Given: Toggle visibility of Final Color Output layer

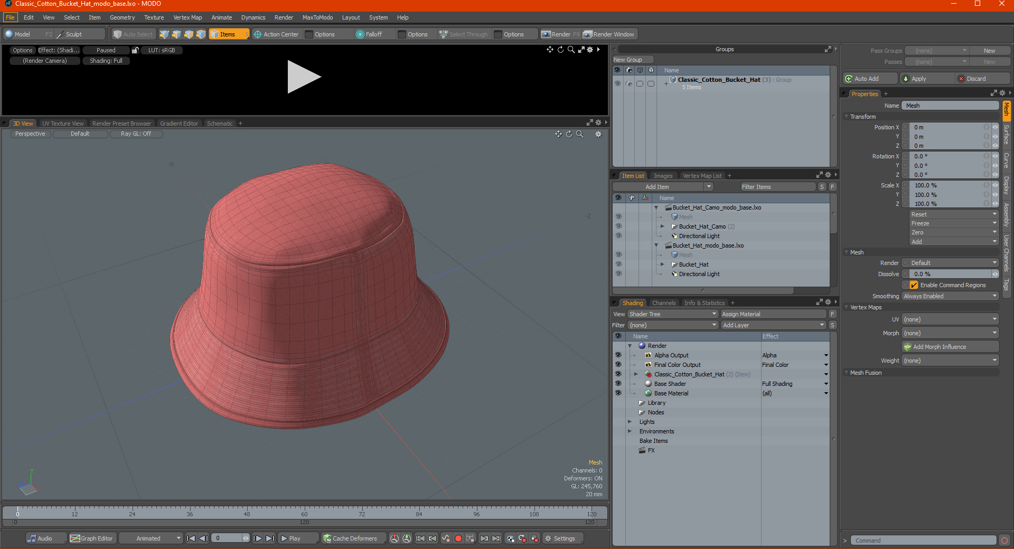Looking at the screenshot, I should (x=618, y=365).
